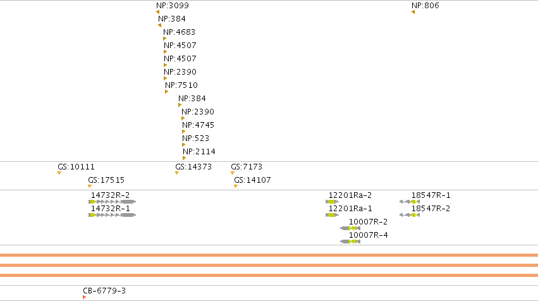This screenshot has height=301, width=538.
Task: Open the GS:10111 label
Action: click(x=76, y=167)
